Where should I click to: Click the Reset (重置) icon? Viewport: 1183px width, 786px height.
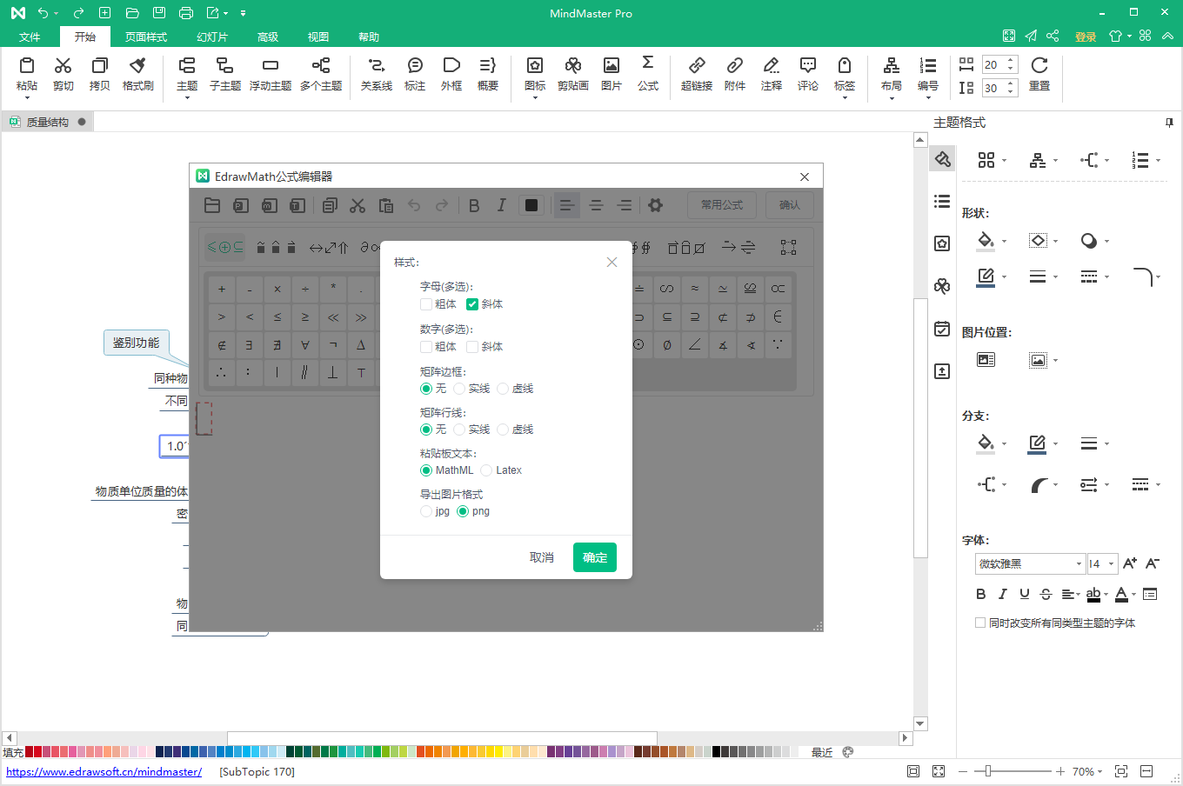click(x=1039, y=73)
